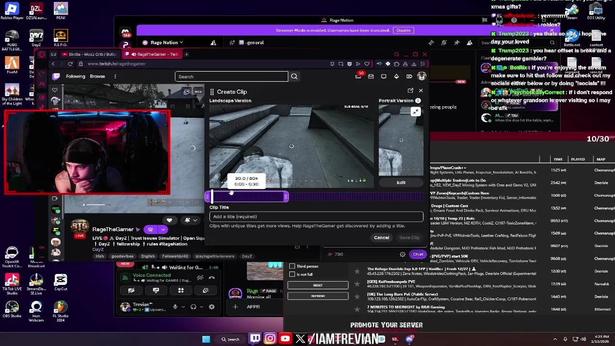
Task: Share your screen in Discord voice panel
Action: (156, 290)
